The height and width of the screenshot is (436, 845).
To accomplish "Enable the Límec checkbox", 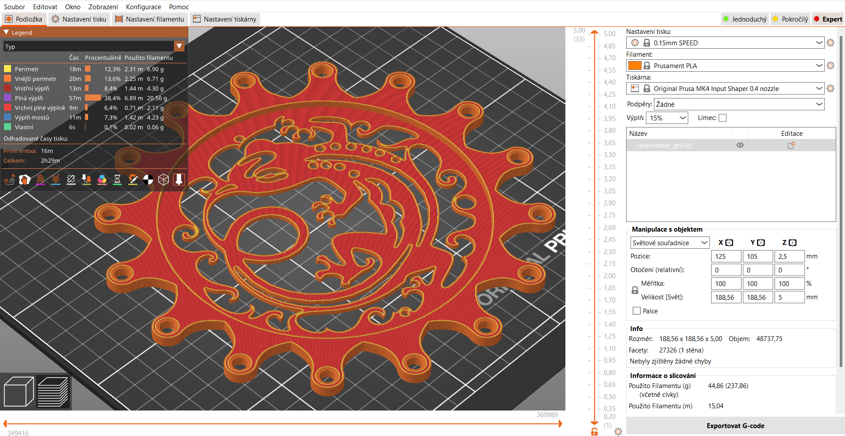I will 723,118.
